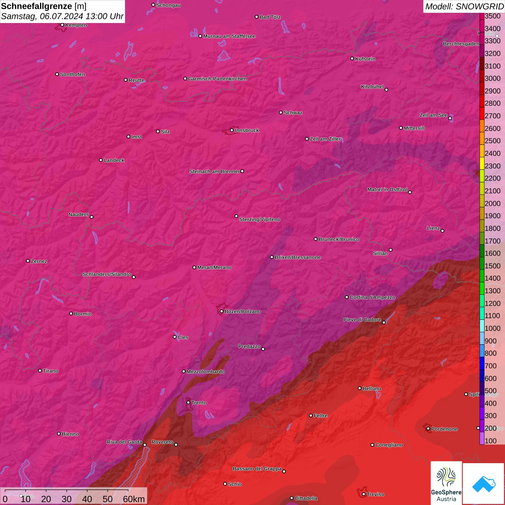505x505 pixels.
Task: Click the Berchtesgaden label
Action: (x=461, y=44)
